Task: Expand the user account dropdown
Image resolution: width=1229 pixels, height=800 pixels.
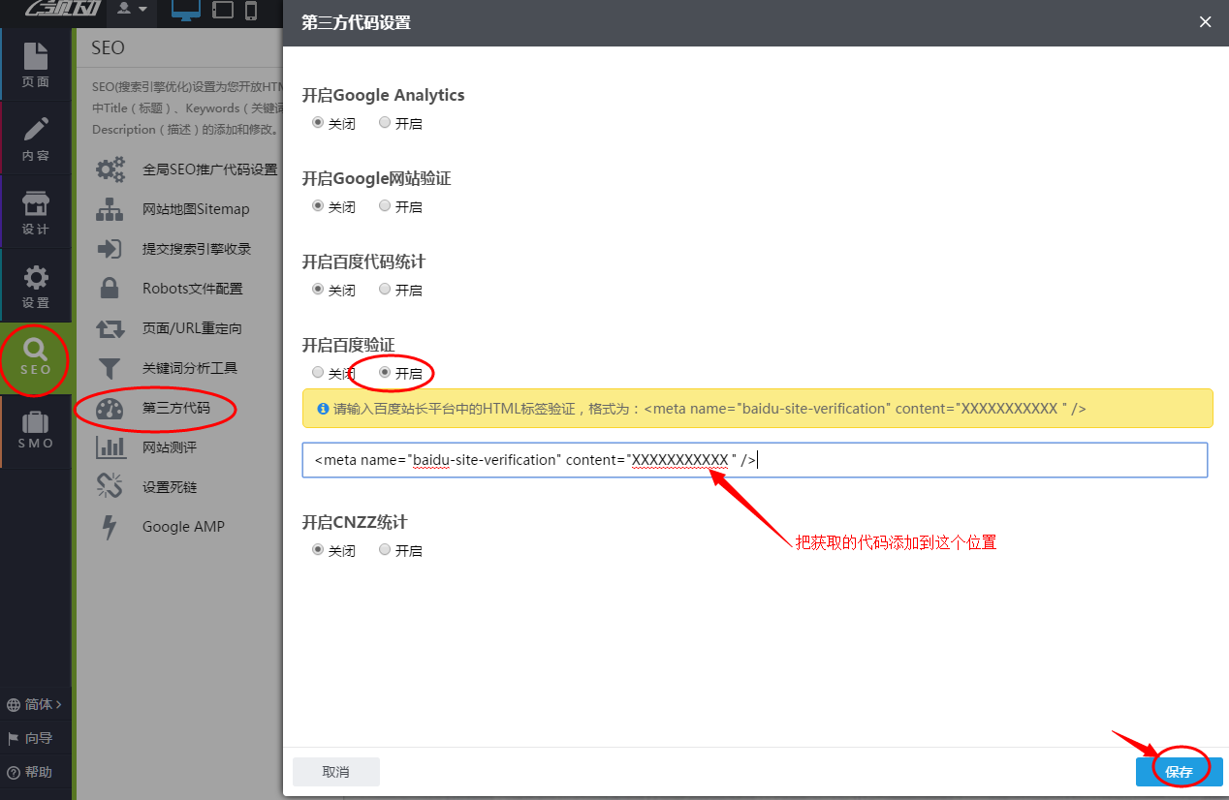Action: point(132,9)
